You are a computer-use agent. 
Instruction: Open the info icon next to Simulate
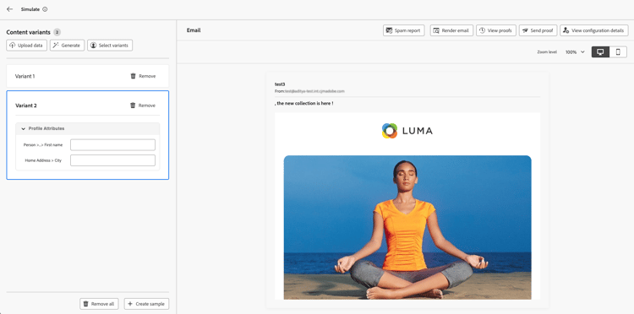point(45,9)
